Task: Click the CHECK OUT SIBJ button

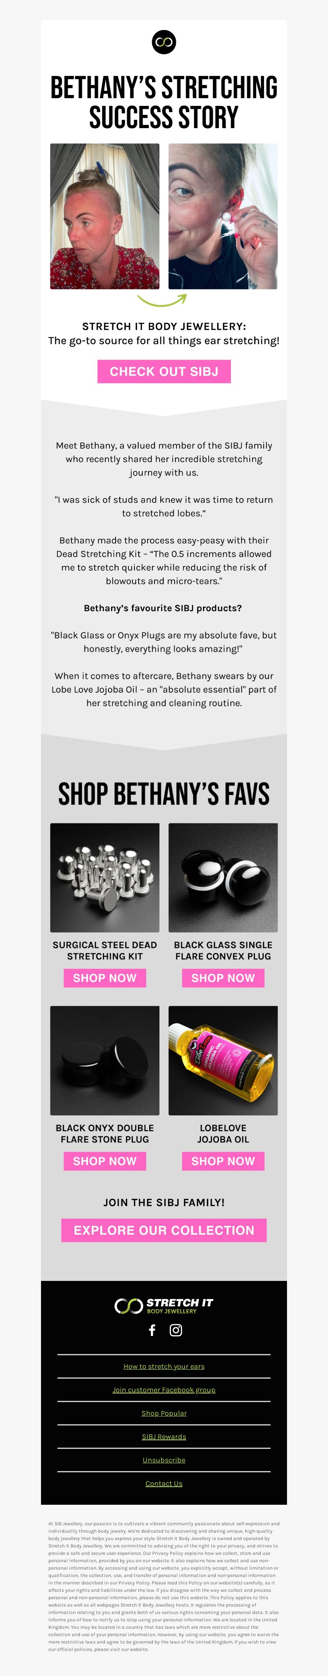Action: (x=164, y=372)
